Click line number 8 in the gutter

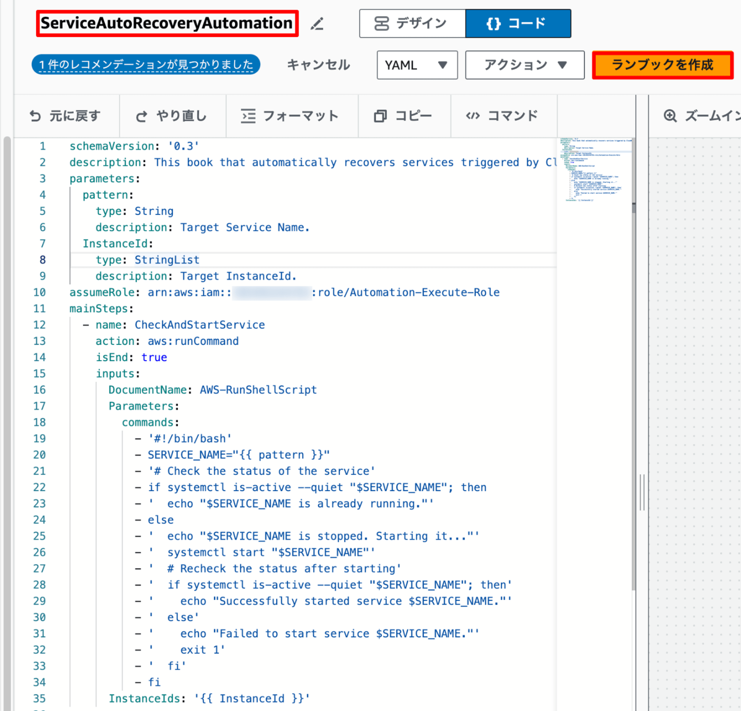pyautogui.click(x=42, y=260)
